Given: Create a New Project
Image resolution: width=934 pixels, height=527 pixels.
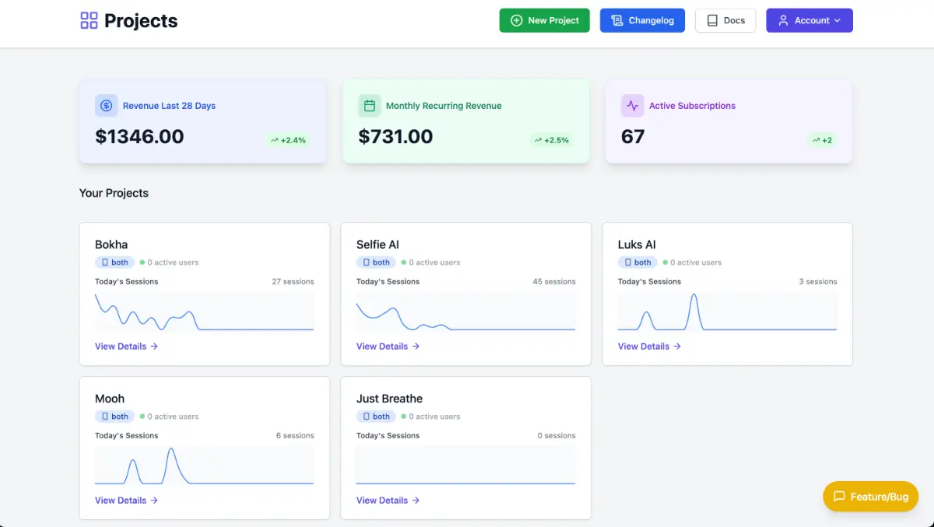Looking at the screenshot, I should point(545,20).
